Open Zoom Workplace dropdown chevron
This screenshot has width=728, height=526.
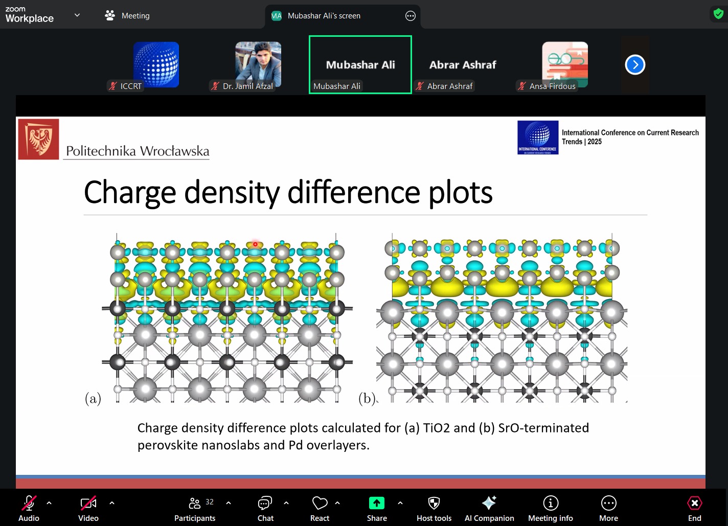click(x=77, y=15)
